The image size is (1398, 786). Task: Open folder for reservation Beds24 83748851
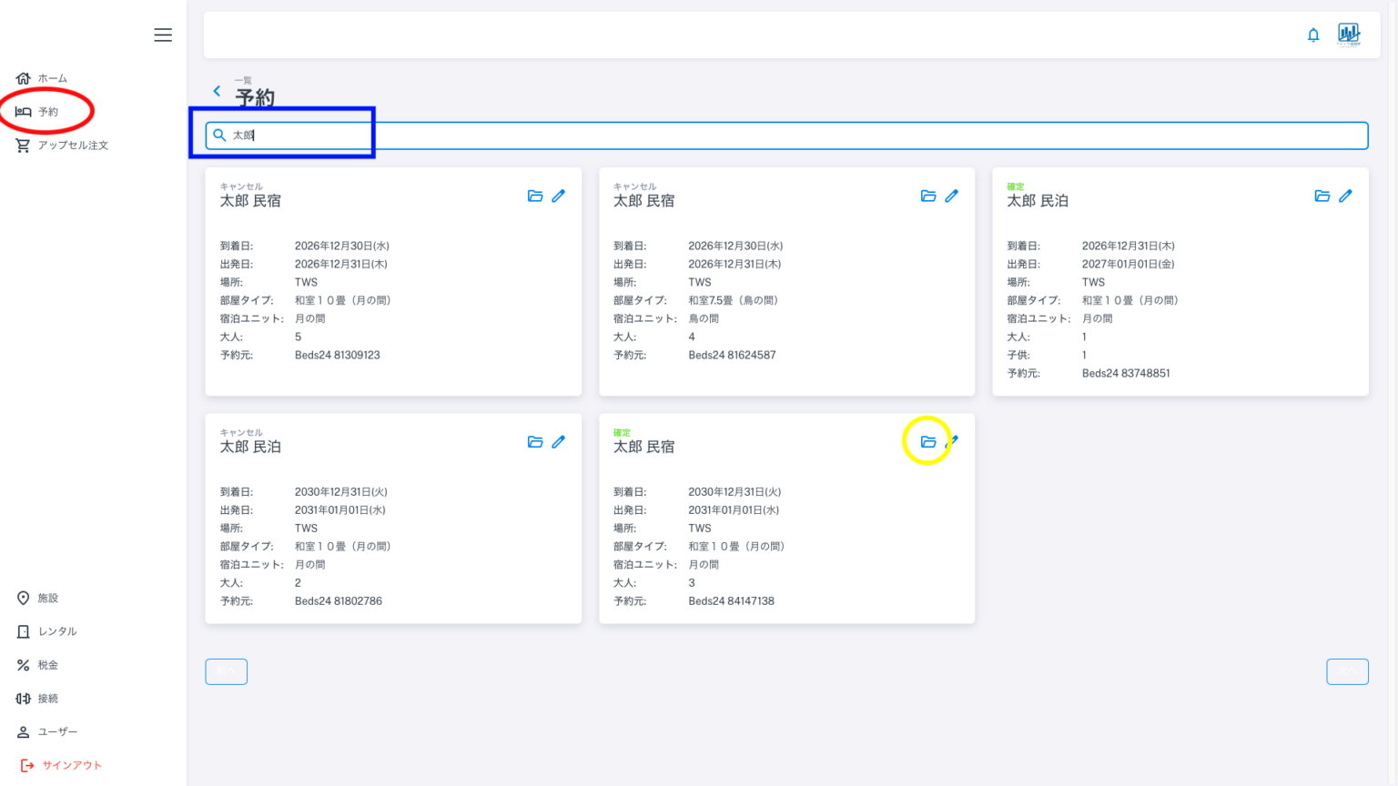tap(1322, 196)
